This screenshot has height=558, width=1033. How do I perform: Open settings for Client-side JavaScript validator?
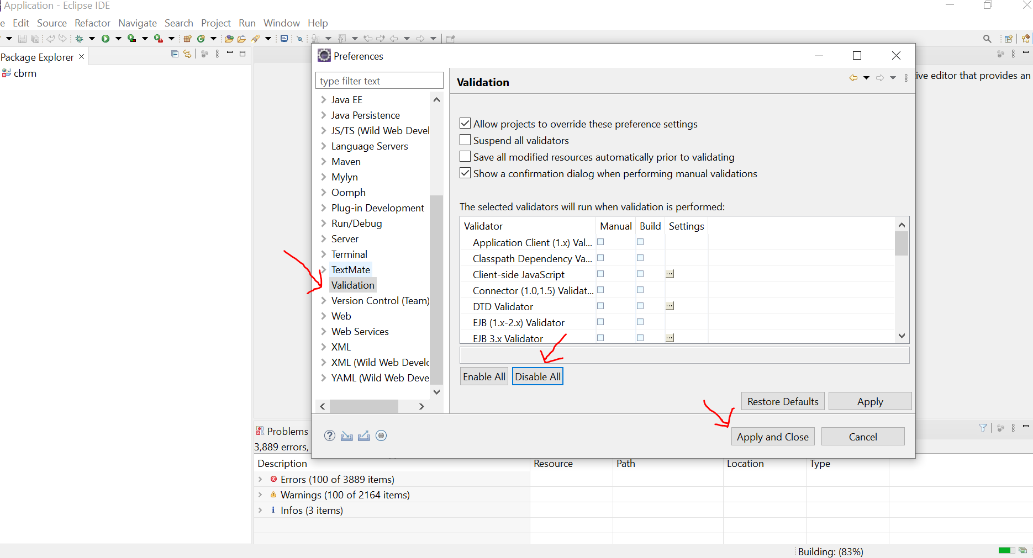coord(670,274)
